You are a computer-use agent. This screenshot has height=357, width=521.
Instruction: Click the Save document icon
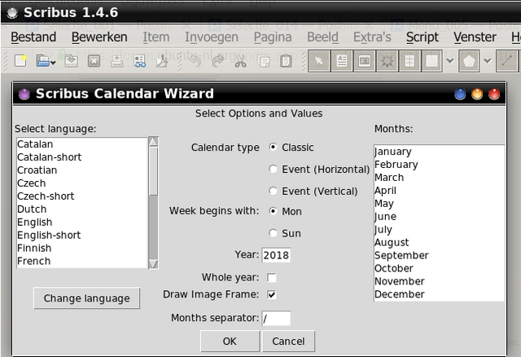pyautogui.click(x=71, y=61)
